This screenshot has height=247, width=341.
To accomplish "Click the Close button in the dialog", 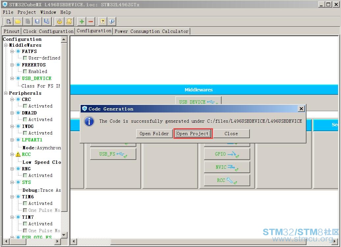I will 231,134.
